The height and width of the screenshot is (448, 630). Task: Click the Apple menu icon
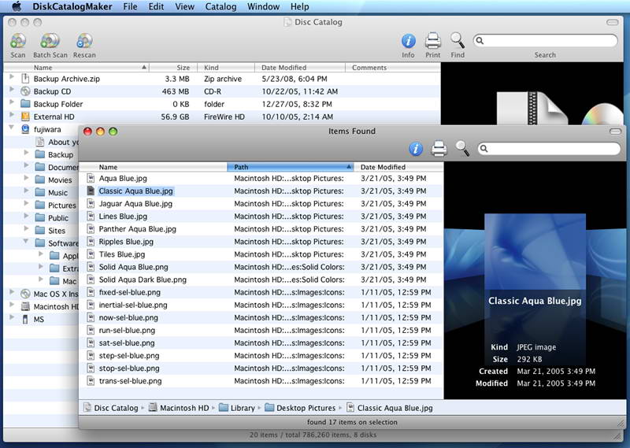click(16, 7)
